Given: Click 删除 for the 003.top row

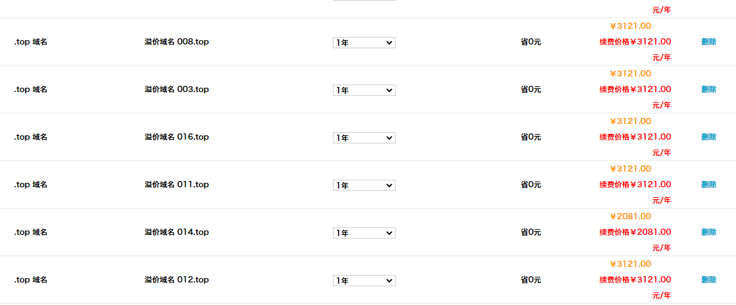Looking at the screenshot, I should click(x=708, y=90).
